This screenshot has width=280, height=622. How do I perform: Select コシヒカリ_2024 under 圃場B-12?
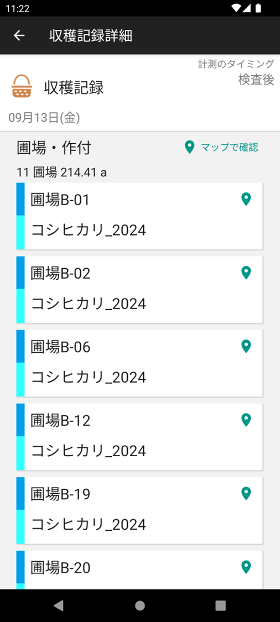89,451
